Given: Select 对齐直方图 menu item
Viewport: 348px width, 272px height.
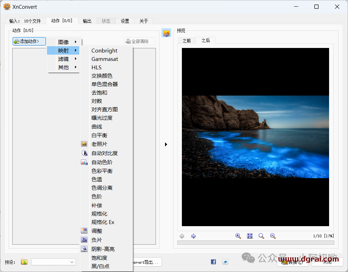Looking at the screenshot, I should coord(106,110).
